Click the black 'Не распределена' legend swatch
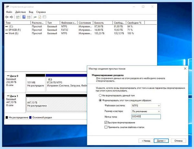This screenshot has height=149, width=194. click(x=7, y=117)
